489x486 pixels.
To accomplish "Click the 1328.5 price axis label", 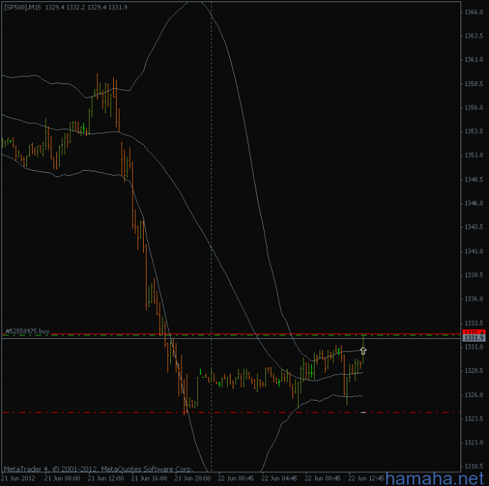I will point(474,371).
